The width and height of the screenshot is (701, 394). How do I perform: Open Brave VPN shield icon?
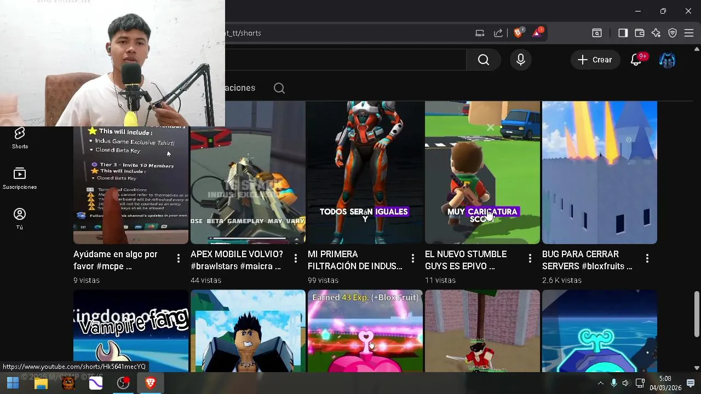[673, 33]
